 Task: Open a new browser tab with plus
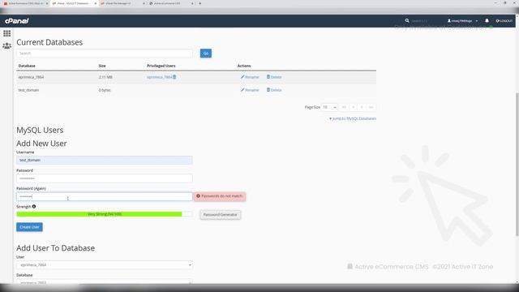[200, 3]
